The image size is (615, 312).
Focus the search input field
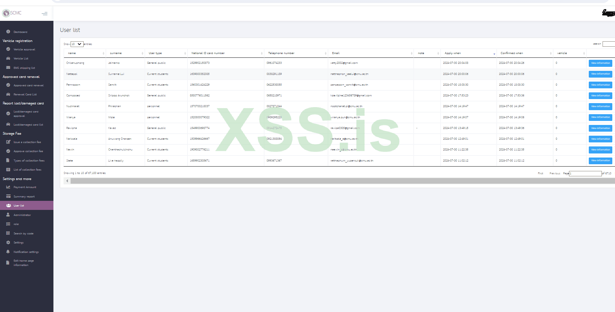pyautogui.click(x=609, y=44)
